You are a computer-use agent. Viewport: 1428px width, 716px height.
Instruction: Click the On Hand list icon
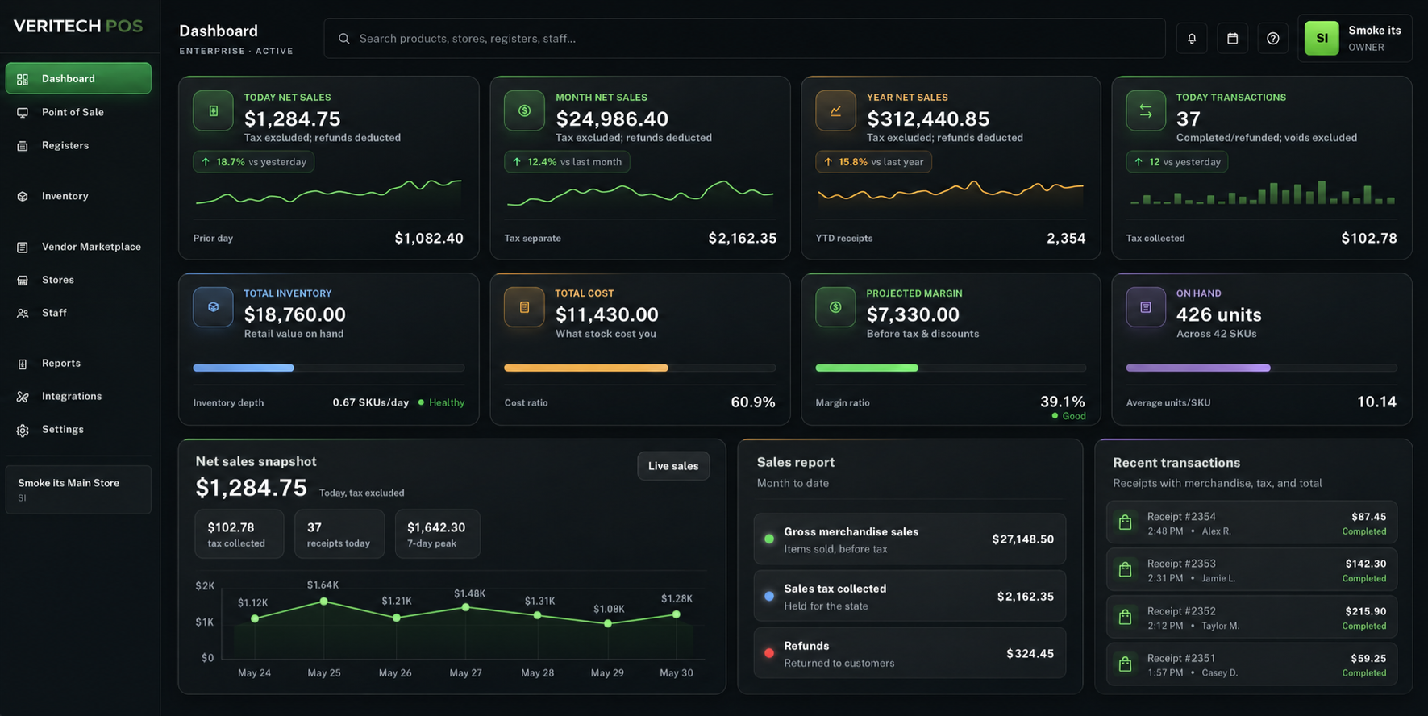[x=1146, y=307]
